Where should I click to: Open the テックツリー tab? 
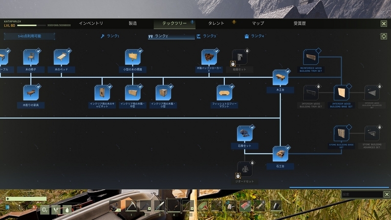click(174, 23)
